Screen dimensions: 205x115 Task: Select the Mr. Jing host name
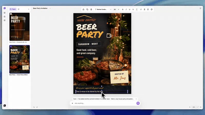120,78
